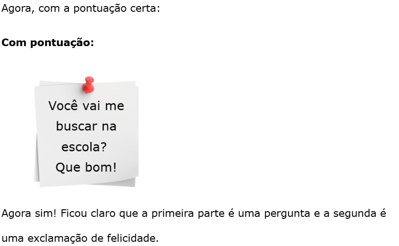Select the sticky note image
The width and height of the screenshot is (399, 246).
pos(86,132)
